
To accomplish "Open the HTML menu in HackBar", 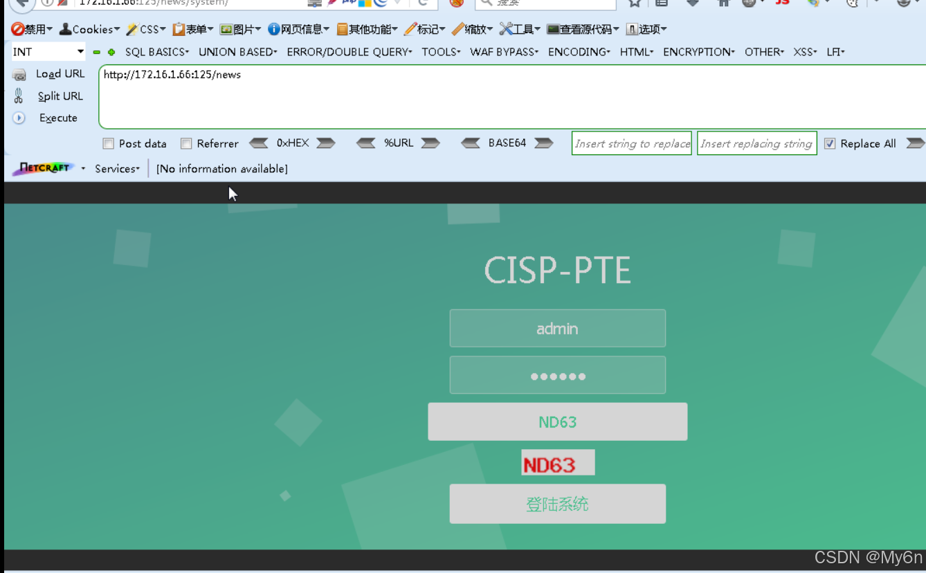I will [637, 52].
